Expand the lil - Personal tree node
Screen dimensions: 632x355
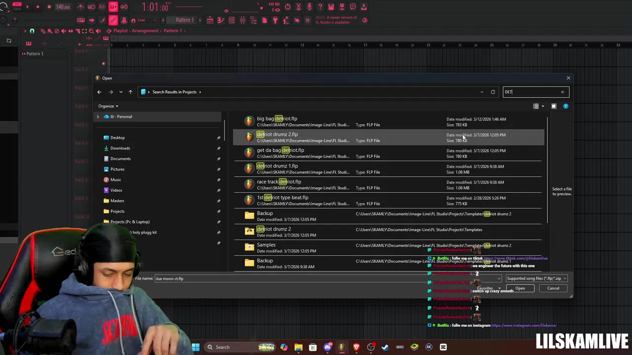[98, 117]
